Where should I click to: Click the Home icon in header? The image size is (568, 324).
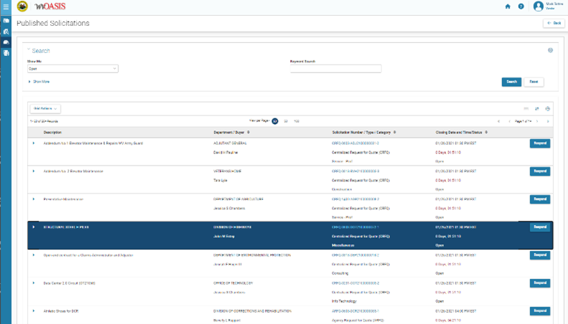[508, 6]
